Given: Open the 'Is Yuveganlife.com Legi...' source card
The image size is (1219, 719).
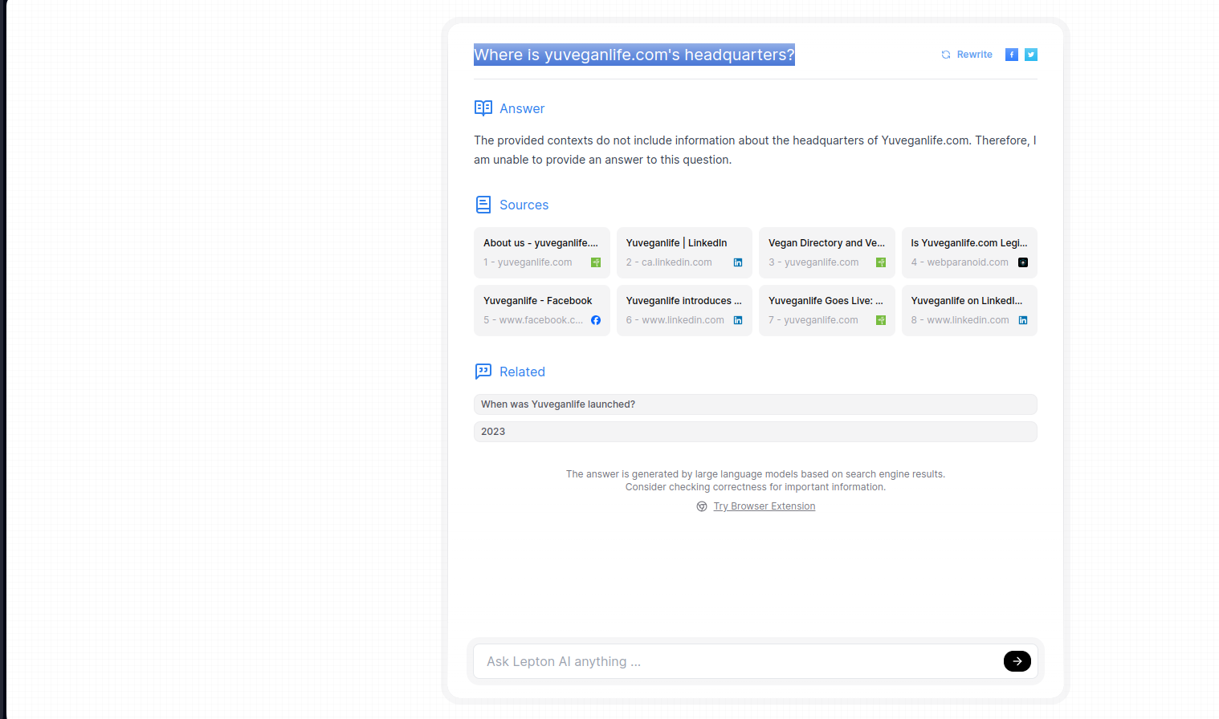Looking at the screenshot, I should pyautogui.click(x=969, y=253).
